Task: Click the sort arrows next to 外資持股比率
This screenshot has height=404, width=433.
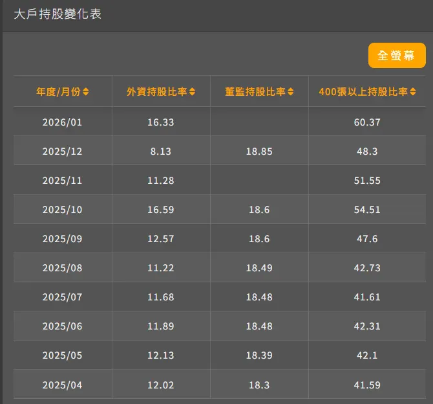Action: click(192, 91)
